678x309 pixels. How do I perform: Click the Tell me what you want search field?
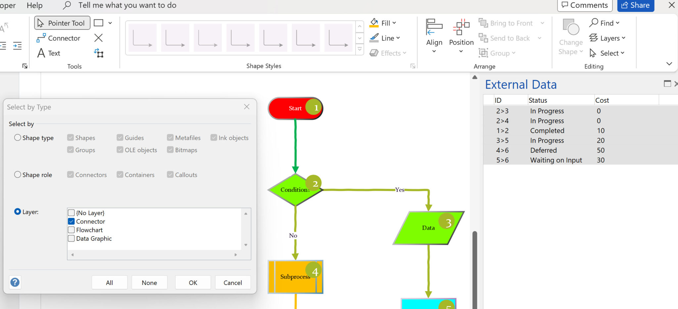pyautogui.click(x=126, y=5)
